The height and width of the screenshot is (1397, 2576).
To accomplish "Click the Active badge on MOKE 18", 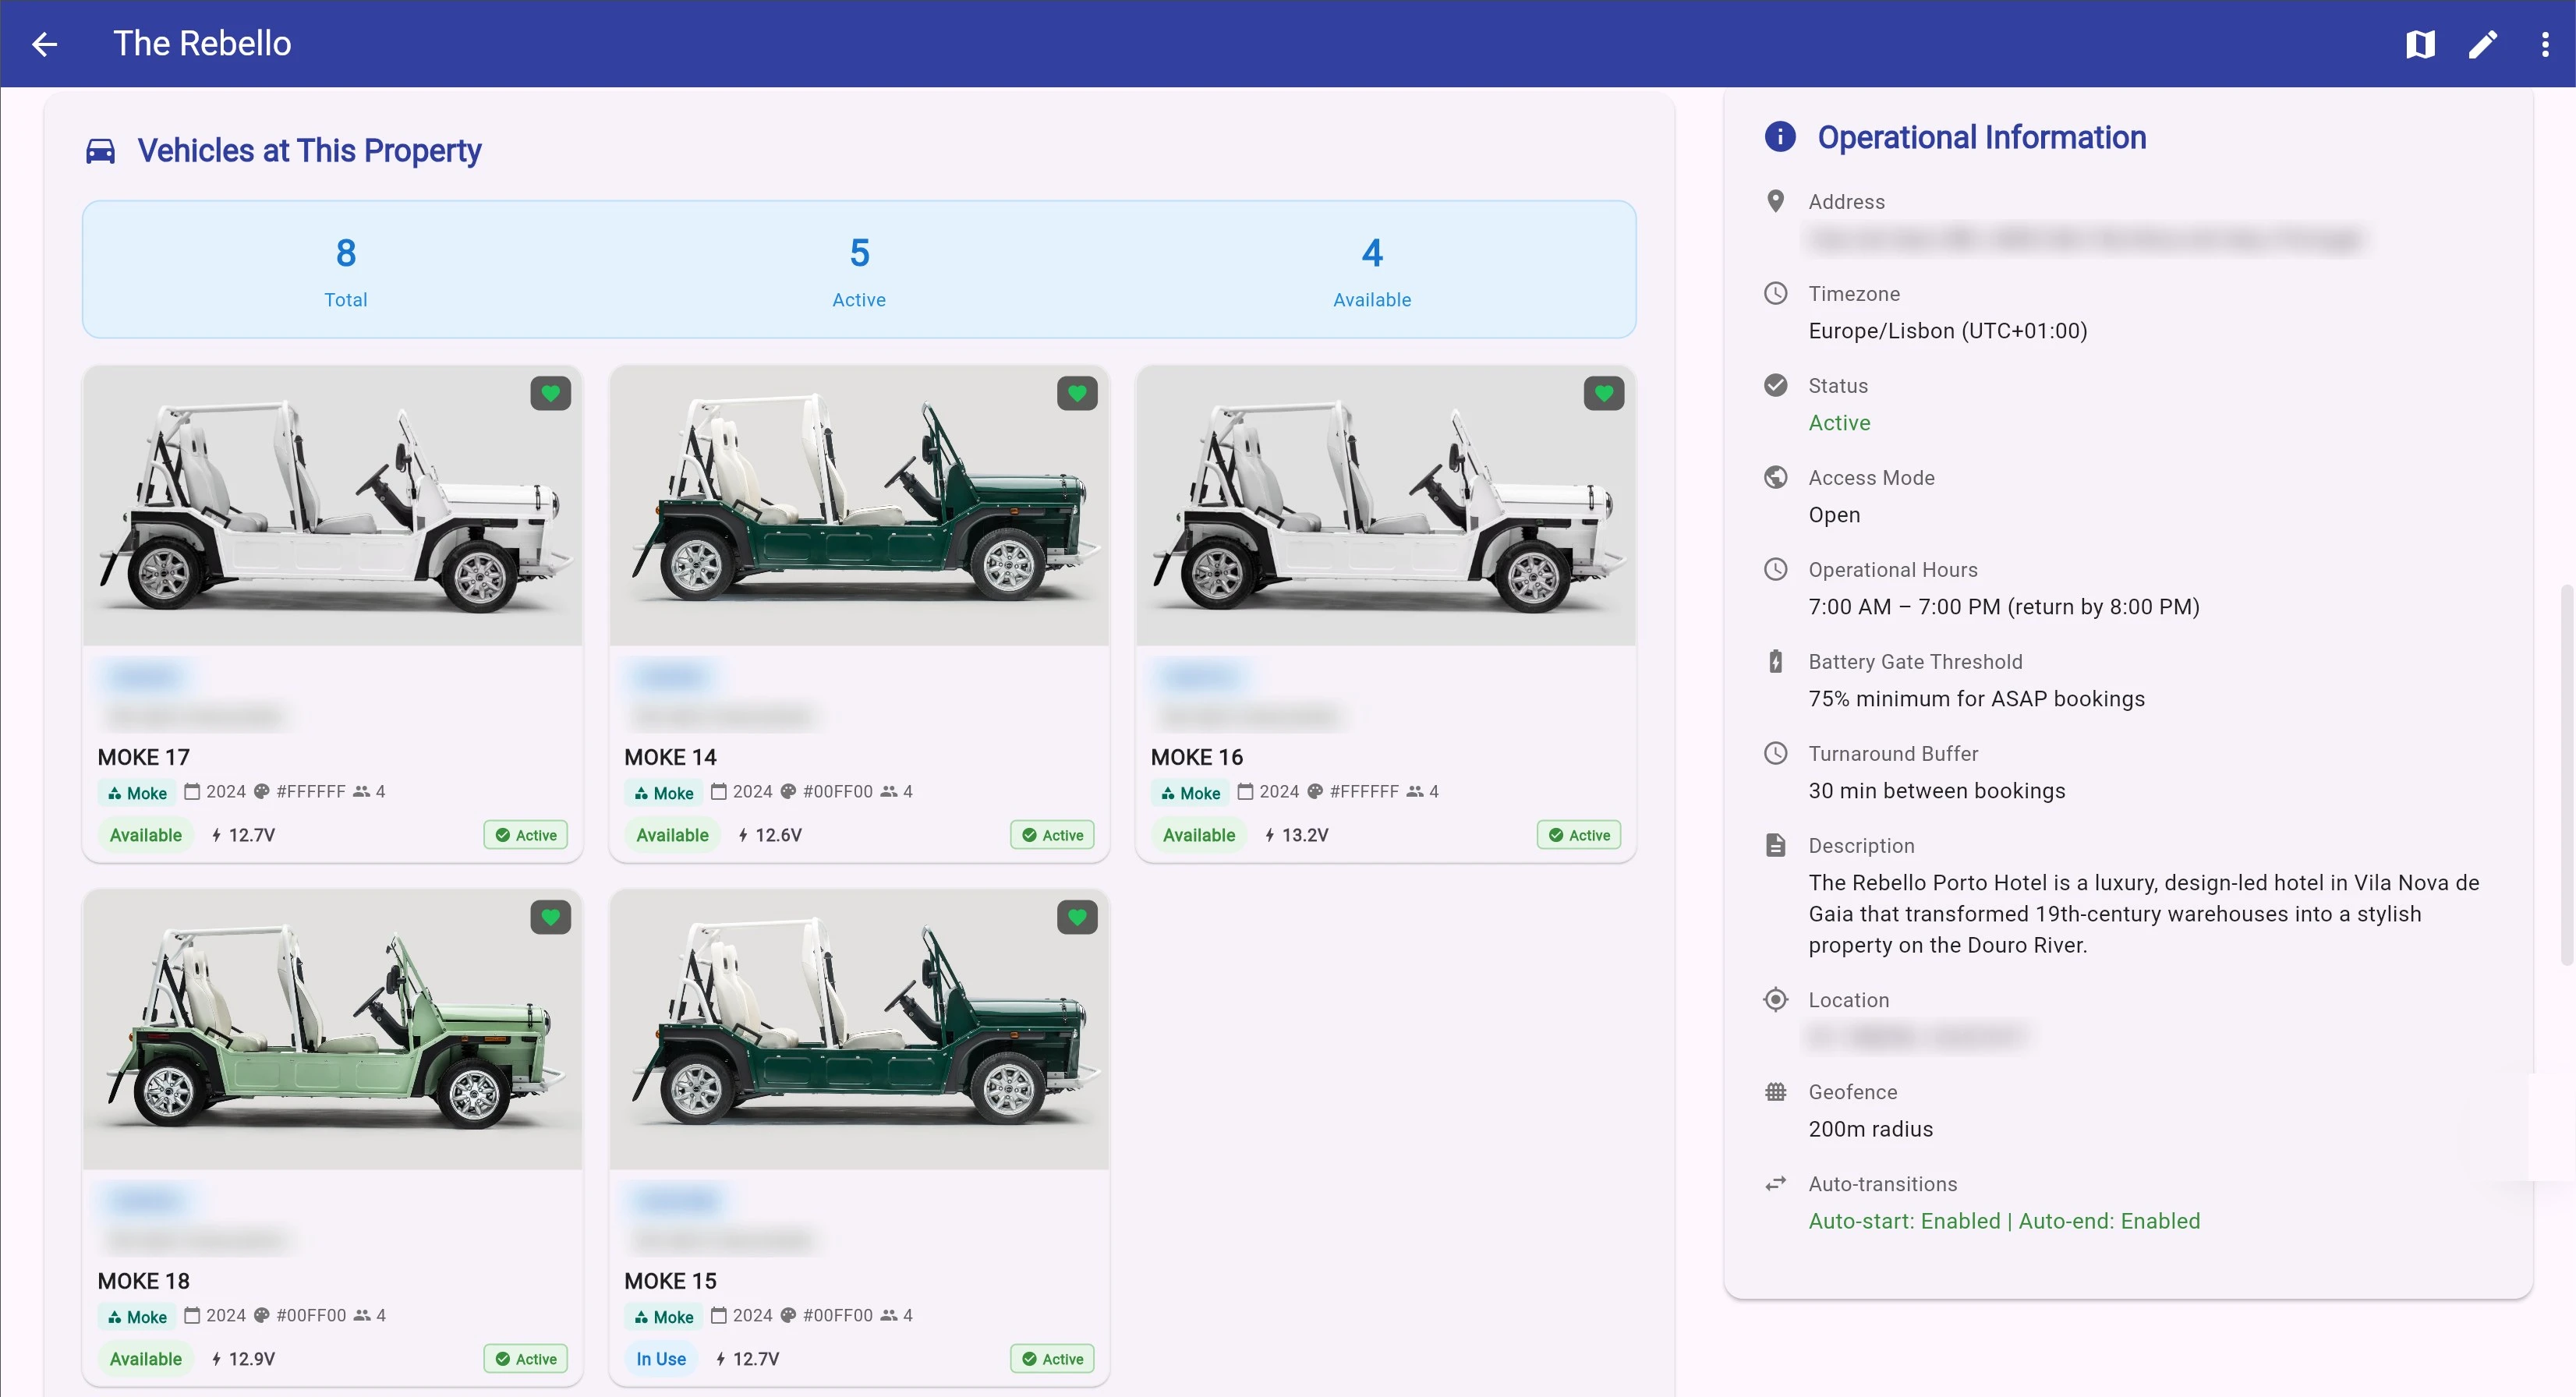I will tap(526, 1359).
